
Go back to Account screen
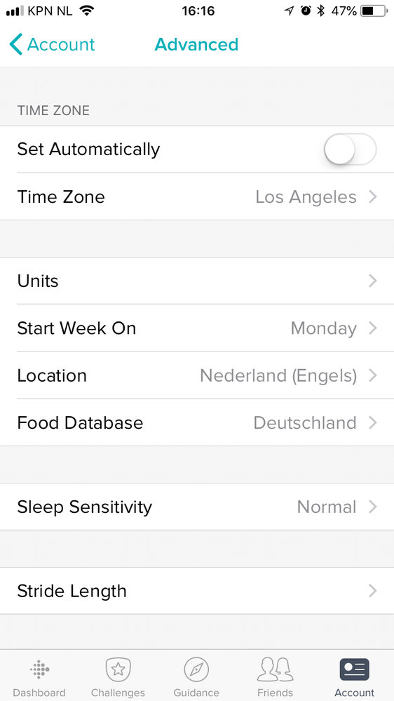point(53,45)
